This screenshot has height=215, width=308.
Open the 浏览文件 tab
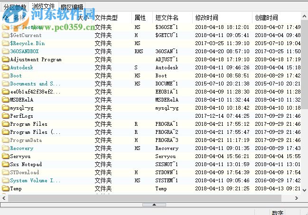point(43,7)
